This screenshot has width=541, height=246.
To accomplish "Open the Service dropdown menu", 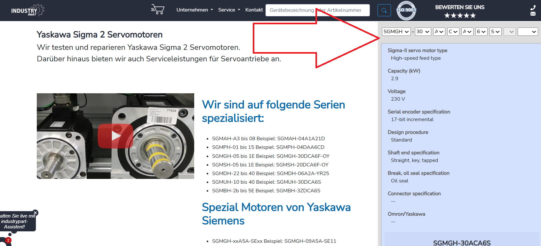I will tap(229, 10).
